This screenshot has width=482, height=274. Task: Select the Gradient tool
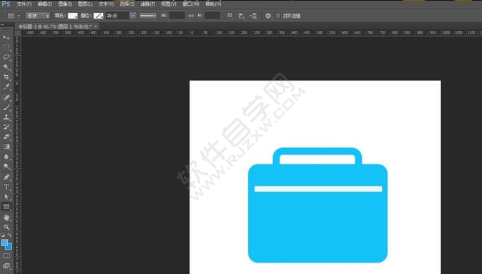6,147
